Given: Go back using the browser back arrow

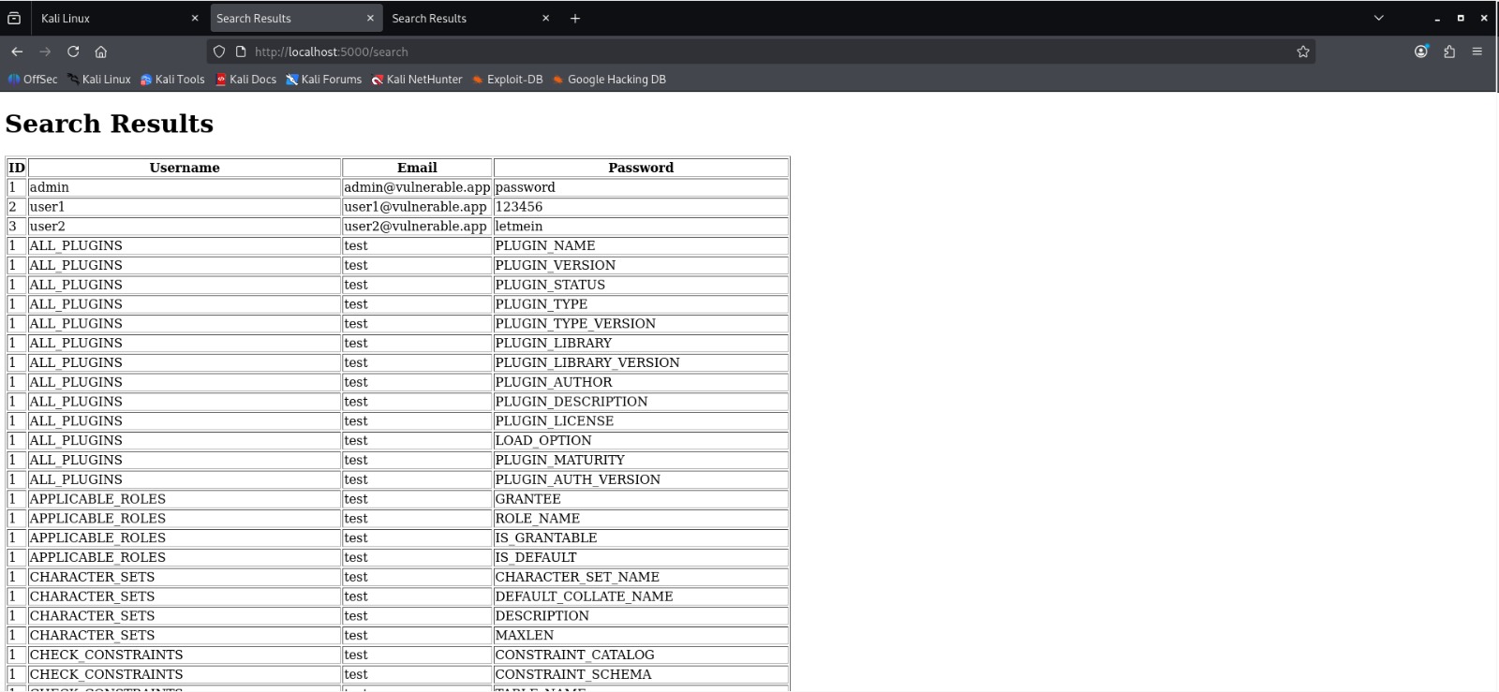Looking at the screenshot, I should [x=17, y=52].
